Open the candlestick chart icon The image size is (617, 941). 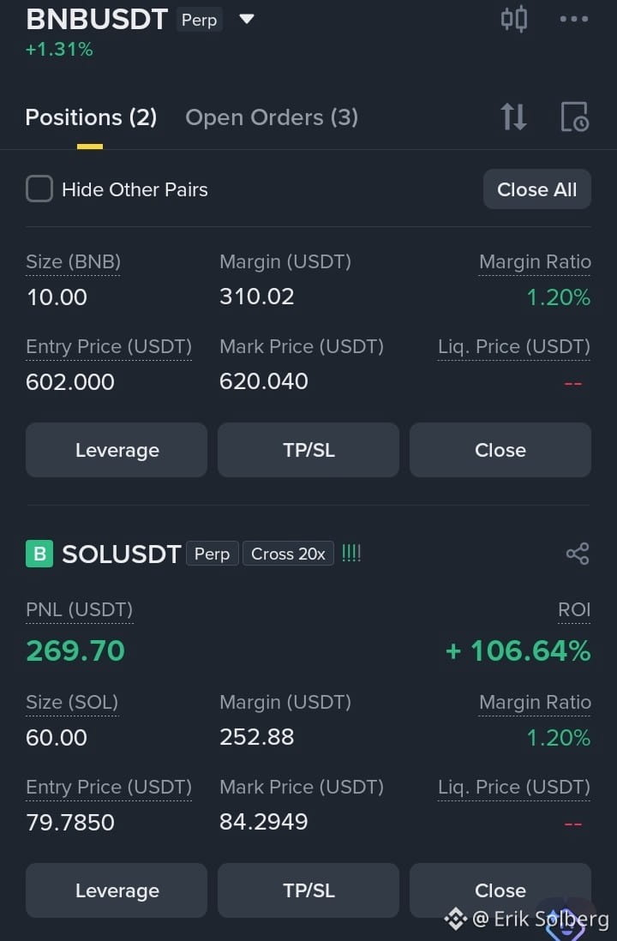click(514, 19)
